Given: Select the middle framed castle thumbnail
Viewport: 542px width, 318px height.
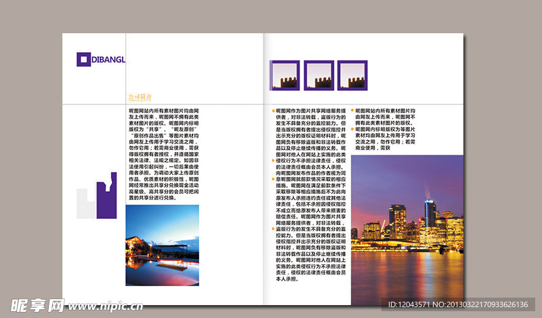Looking at the screenshot, I should (x=318, y=75).
